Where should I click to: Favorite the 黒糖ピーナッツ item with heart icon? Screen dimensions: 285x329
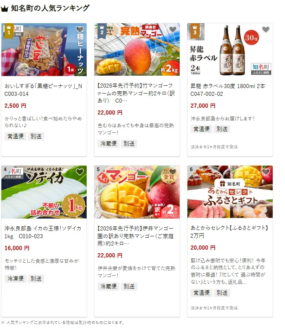(x=80, y=29)
